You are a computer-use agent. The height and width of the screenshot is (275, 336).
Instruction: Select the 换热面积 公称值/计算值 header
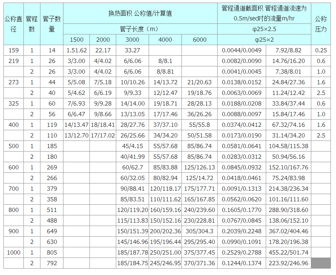click(x=140, y=13)
